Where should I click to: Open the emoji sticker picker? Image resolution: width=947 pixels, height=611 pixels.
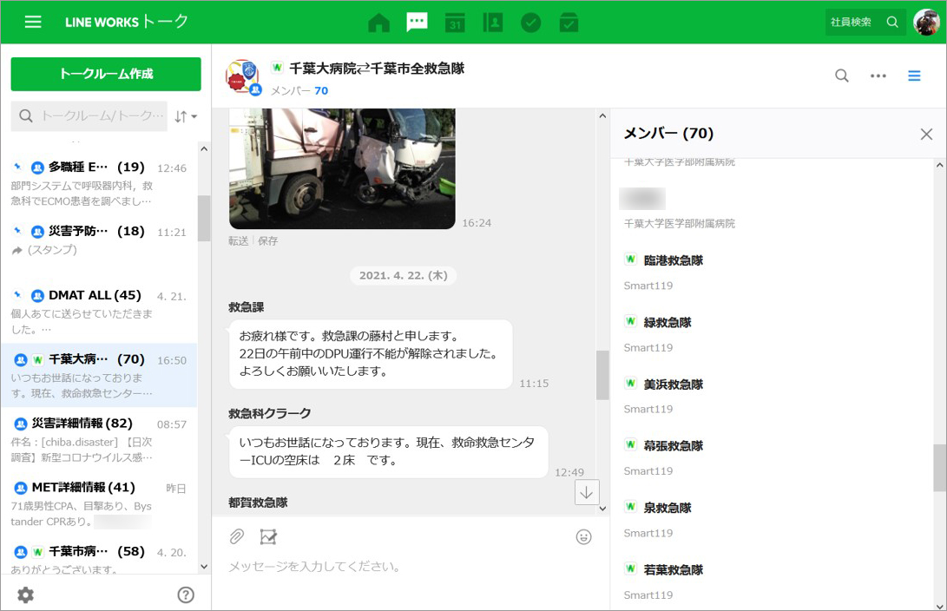coord(584,537)
